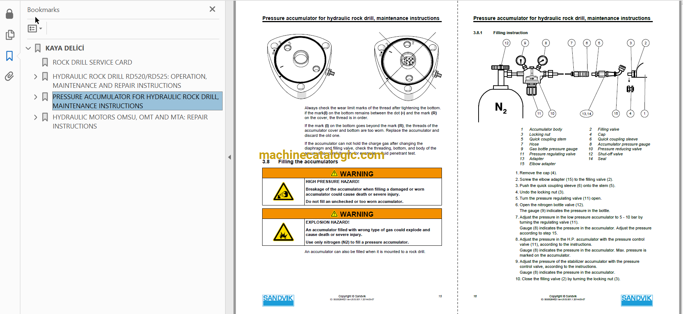Open Hydraulic Rock Drill RD520/RD525 operation bookmark
Screen dimensions: 683x314
pyautogui.click(x=130, y=81)
